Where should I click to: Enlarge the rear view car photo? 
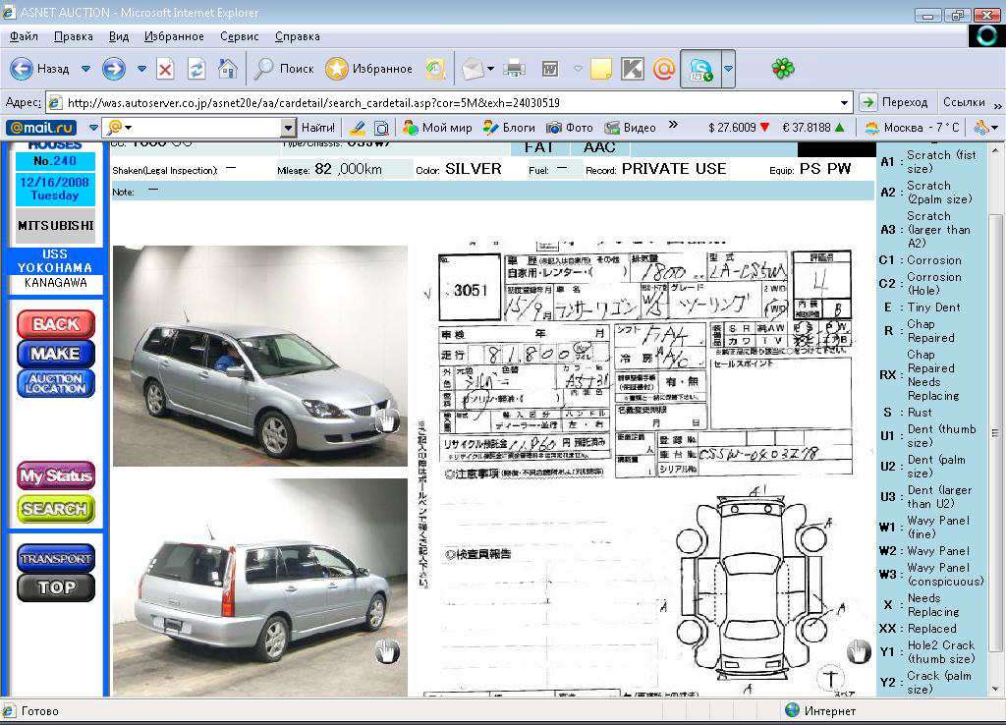click(259, 587)
